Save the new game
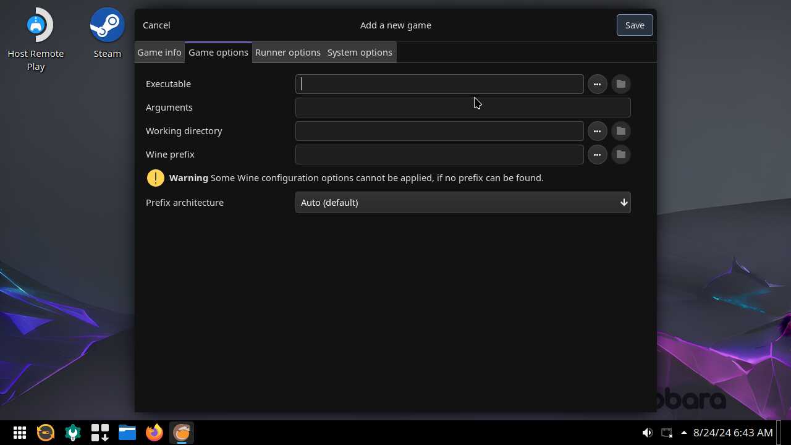This screenshot has width=791, height=445. tap(635, 25)
